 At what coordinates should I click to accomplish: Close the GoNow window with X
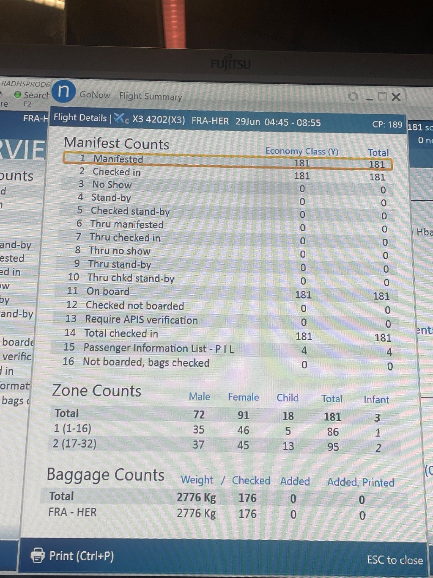(396, 97)
